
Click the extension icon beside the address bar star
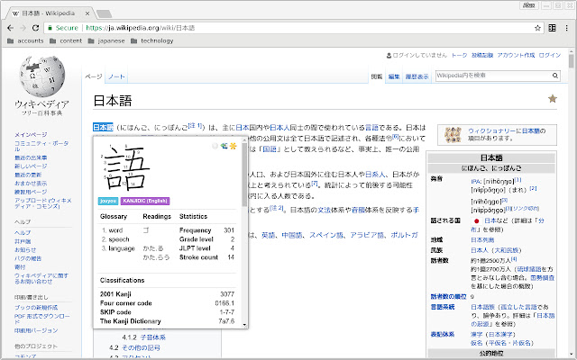[553, 28]
